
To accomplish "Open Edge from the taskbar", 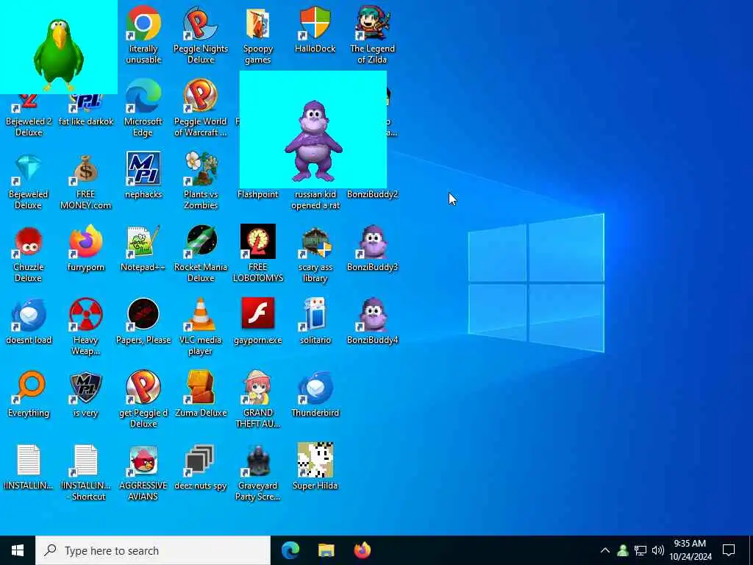I will click(x=290, y=550).
